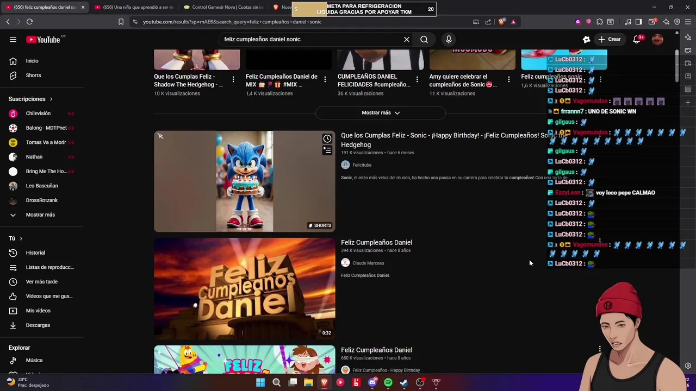
Task: Click the browser address bar URL
Action: coord(232,22)
